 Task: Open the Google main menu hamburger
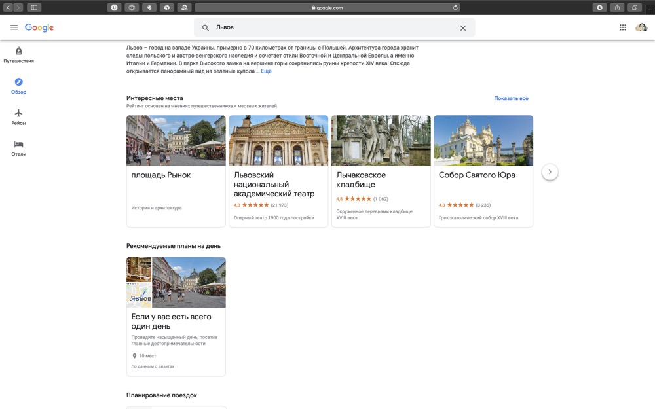pyautogui.click(x=14, y=27)
